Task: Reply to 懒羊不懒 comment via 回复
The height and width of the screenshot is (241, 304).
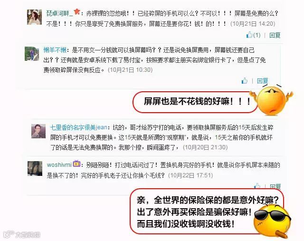Action: pyautogui.click(x=262, y=81)
